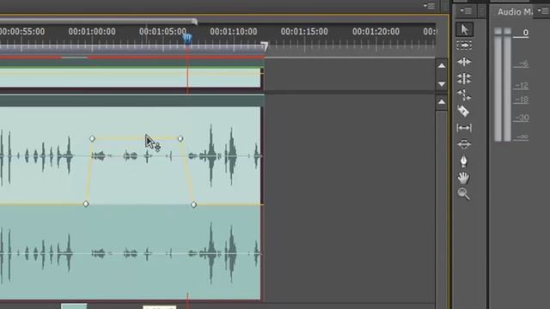Choose the Zoom magnifier tool

[x=464, y=194]
